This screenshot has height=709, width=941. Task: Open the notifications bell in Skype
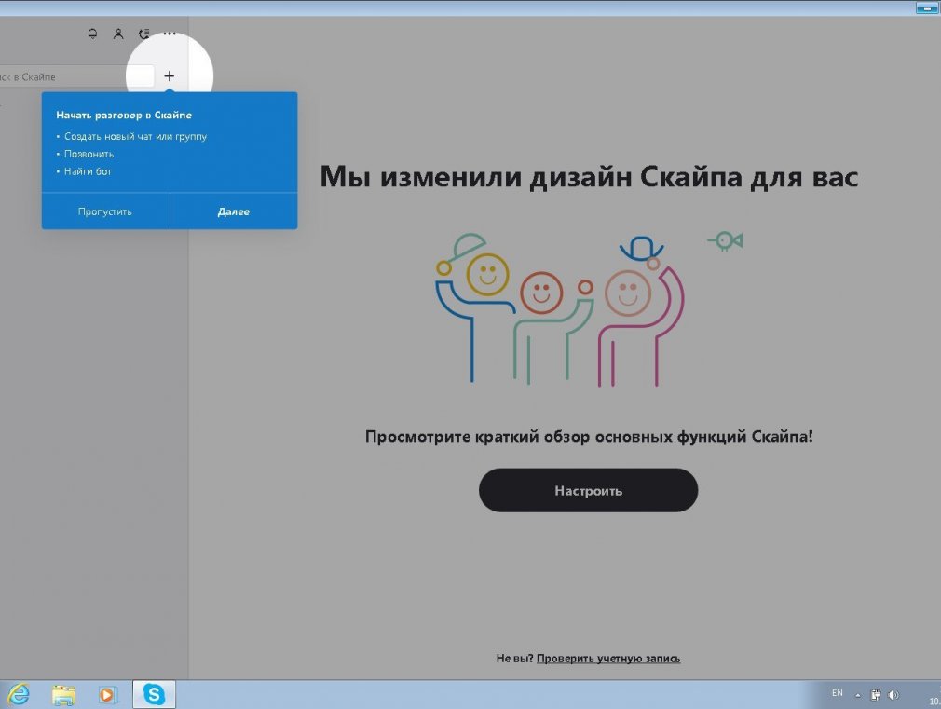pyautogui.click(x=92, y=34)
